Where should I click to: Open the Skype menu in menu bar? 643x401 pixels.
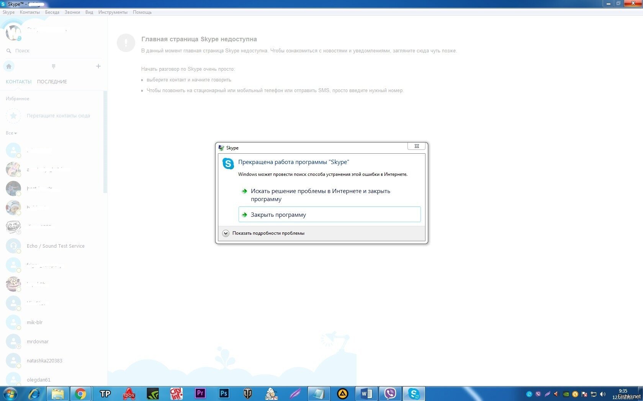coord(8,12)
